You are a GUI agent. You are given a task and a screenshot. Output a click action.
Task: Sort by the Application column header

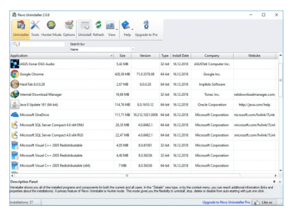[x=61, y=56]
